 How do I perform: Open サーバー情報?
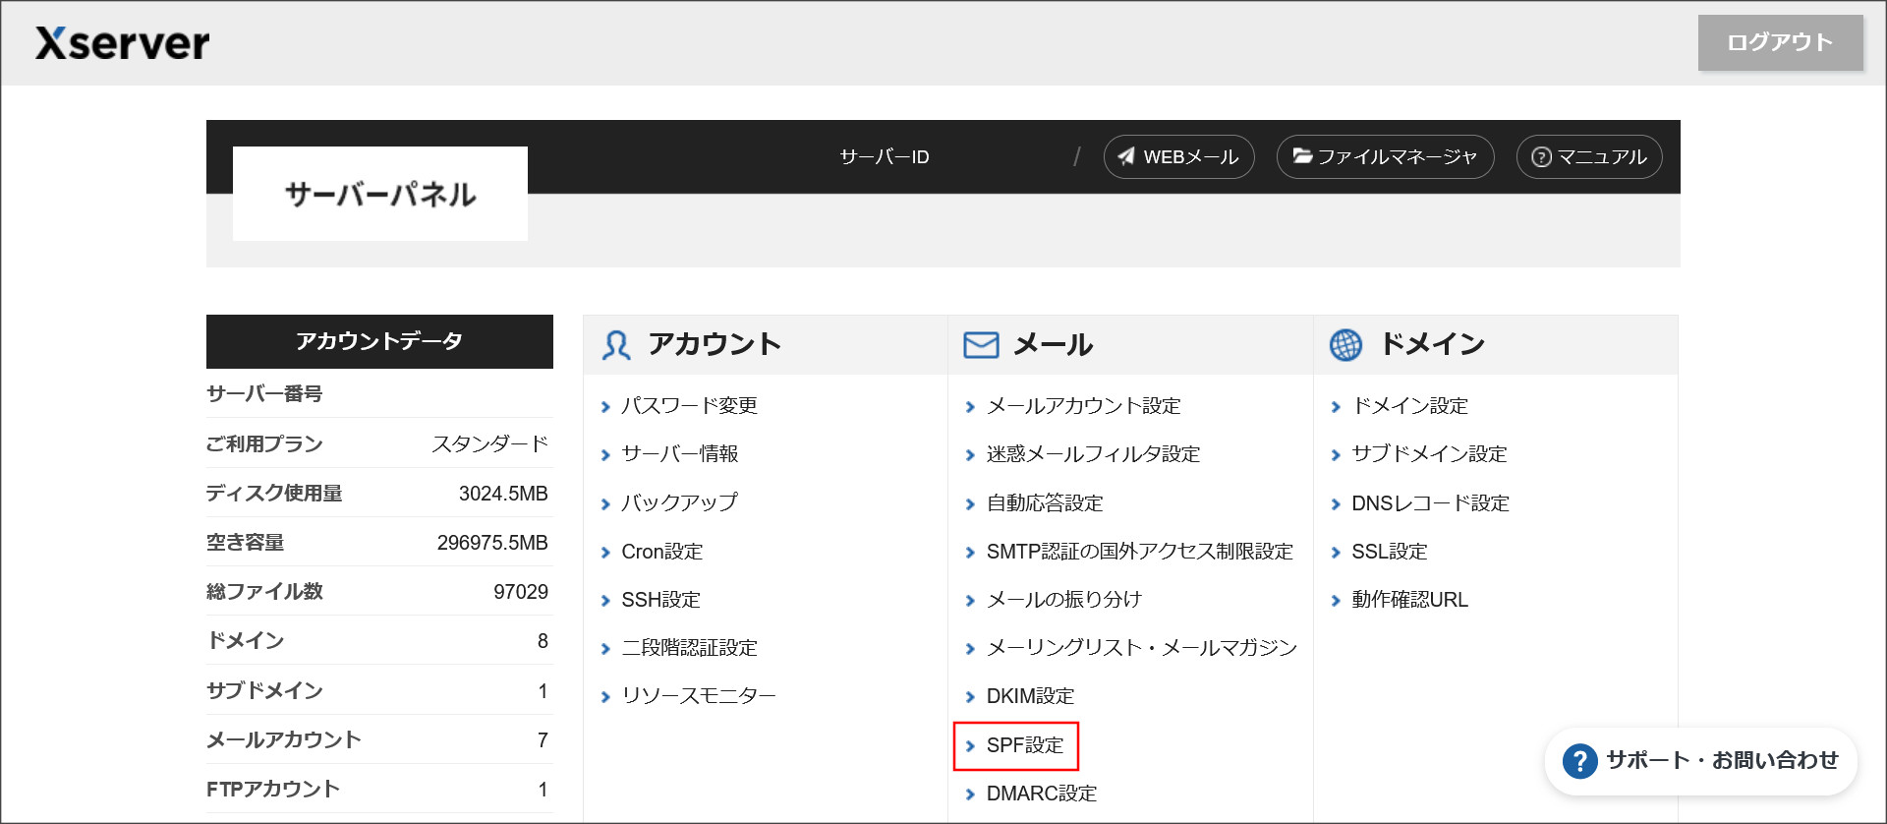(x=679, y=454)
